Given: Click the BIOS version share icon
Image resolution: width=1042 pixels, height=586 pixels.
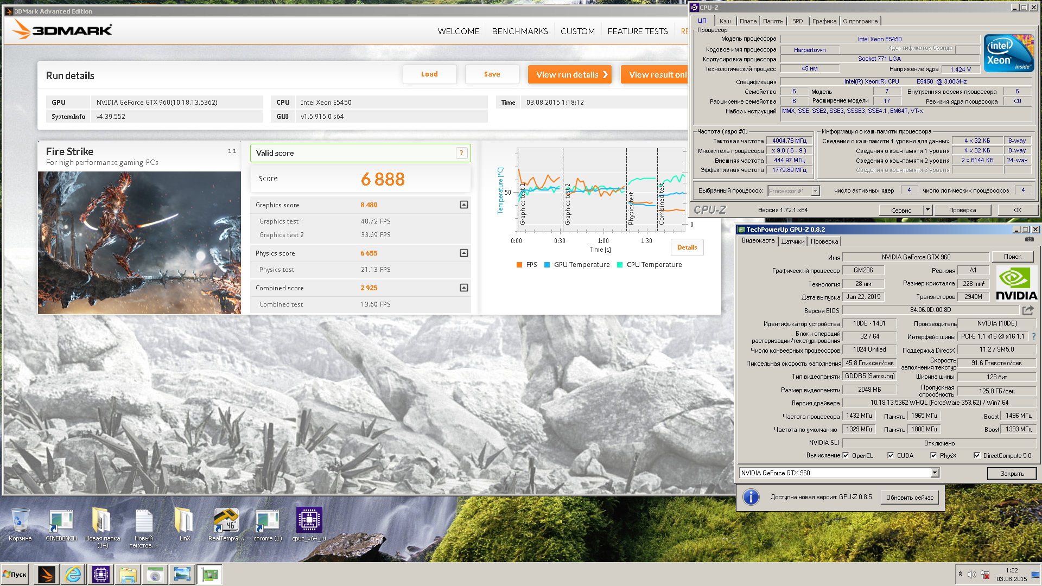Looking at the screenshot, I should pyautogui.click(x=1028, y=310).
